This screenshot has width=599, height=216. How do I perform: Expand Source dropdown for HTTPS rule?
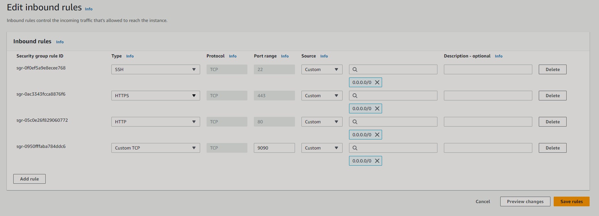pyautogui.click(x=322, y=96)
